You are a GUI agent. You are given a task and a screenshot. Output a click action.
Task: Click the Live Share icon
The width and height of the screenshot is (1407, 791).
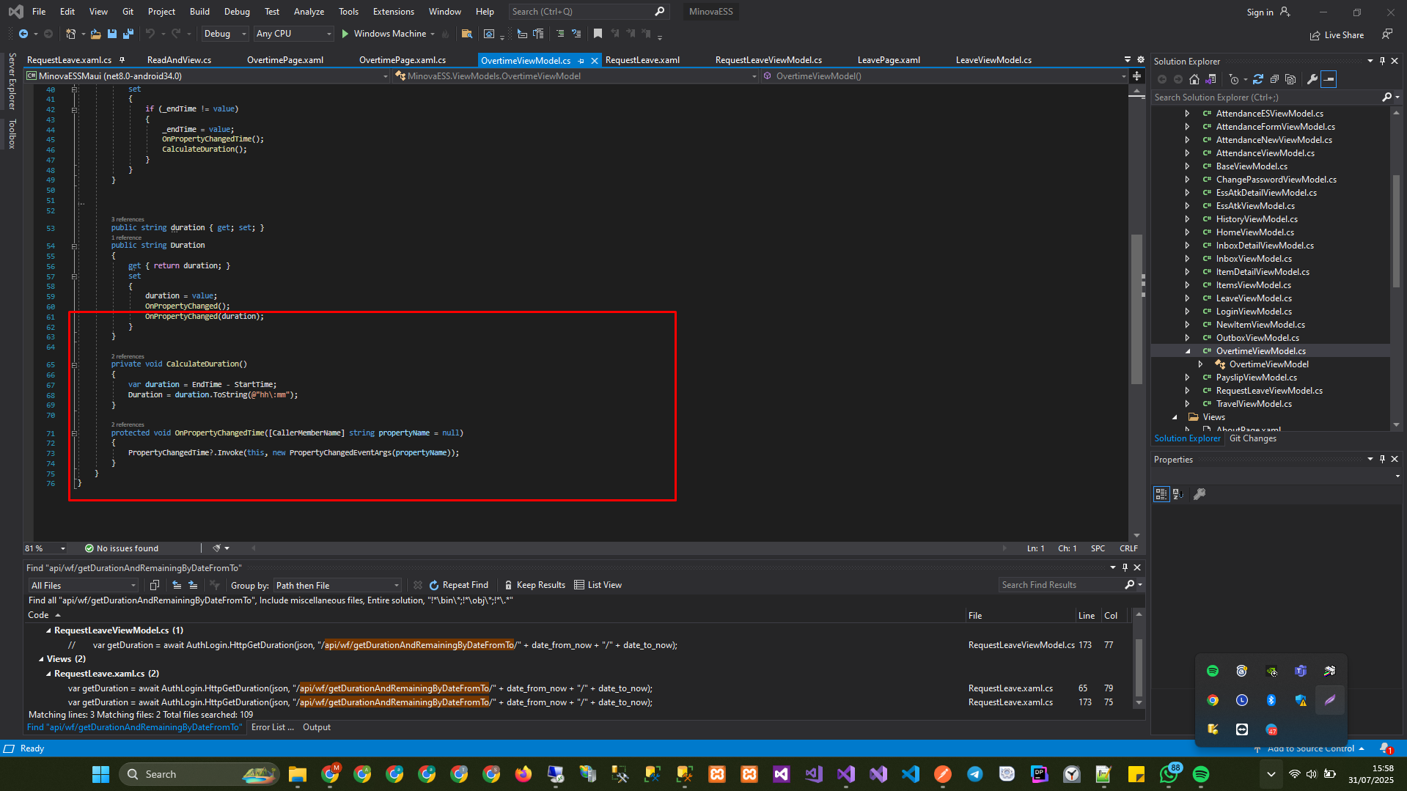(x=1337, y=35)
